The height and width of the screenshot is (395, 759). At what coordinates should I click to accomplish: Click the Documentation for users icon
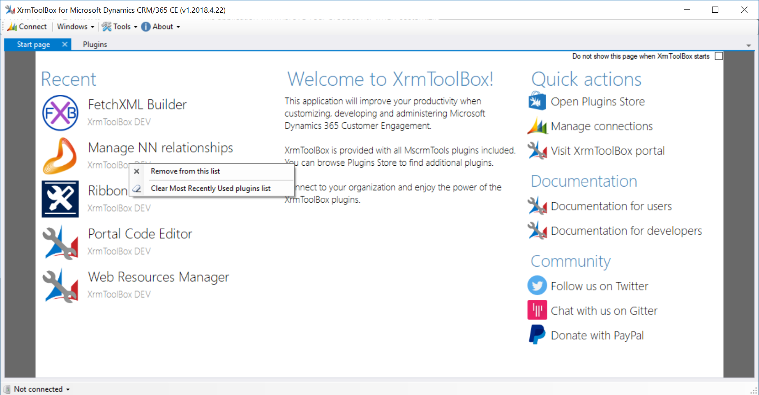537,206
